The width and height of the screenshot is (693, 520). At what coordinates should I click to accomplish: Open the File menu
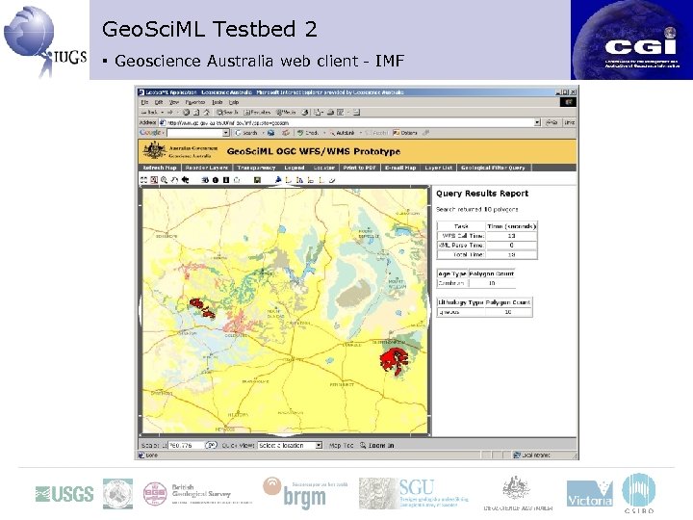(144, 102)
